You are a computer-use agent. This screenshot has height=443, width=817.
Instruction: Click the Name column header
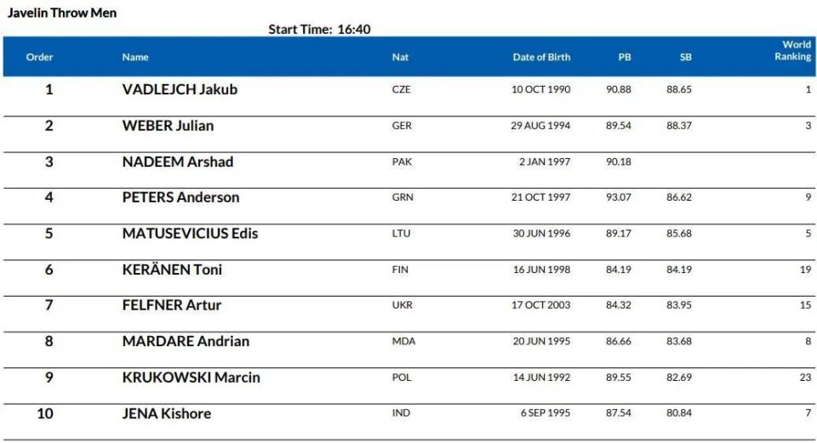pos(135,57)
